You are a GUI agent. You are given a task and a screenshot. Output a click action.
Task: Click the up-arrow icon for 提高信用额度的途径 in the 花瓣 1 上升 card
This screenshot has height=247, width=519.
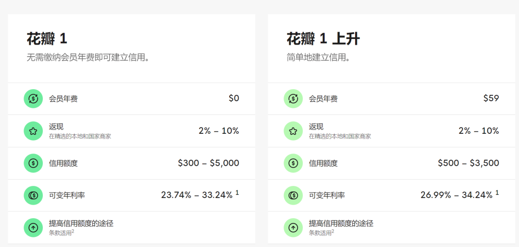pyautogui.click(x=293, y=227)
